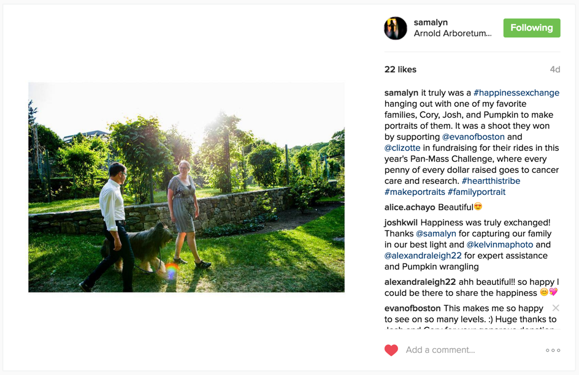Click the alice.achayo commenter username
The image size is (579, 375).
410,207
